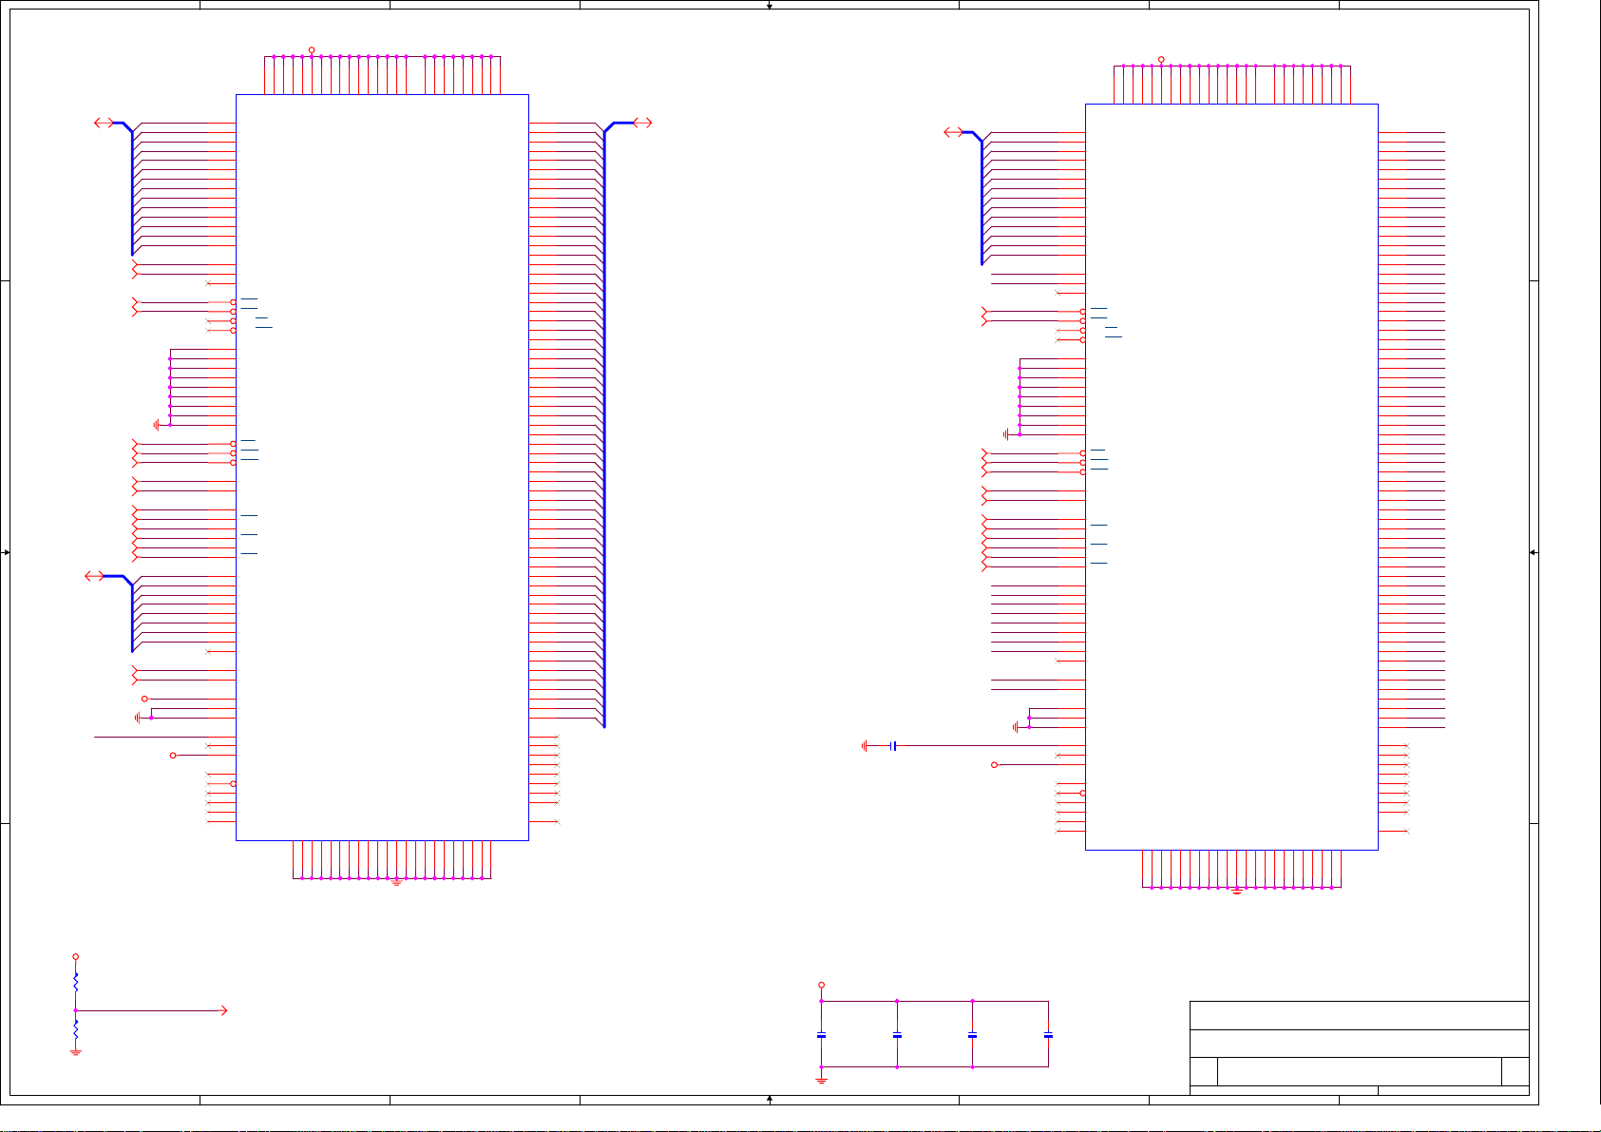The width and height of the screenshot is (1601, 1132).
Task: Click the title block in the corner
Action: (x=1360, y=1047)
